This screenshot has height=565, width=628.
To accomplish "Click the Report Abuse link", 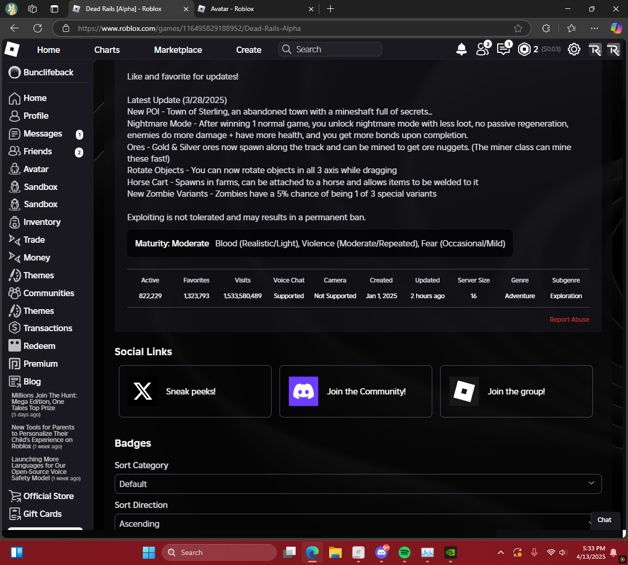I will pyautogui.click(x=569, y=320).
